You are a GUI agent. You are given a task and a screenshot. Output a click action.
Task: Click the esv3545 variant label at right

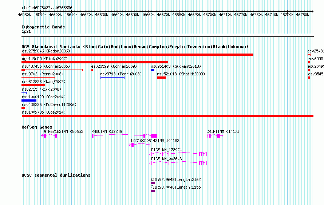(316, 74)
